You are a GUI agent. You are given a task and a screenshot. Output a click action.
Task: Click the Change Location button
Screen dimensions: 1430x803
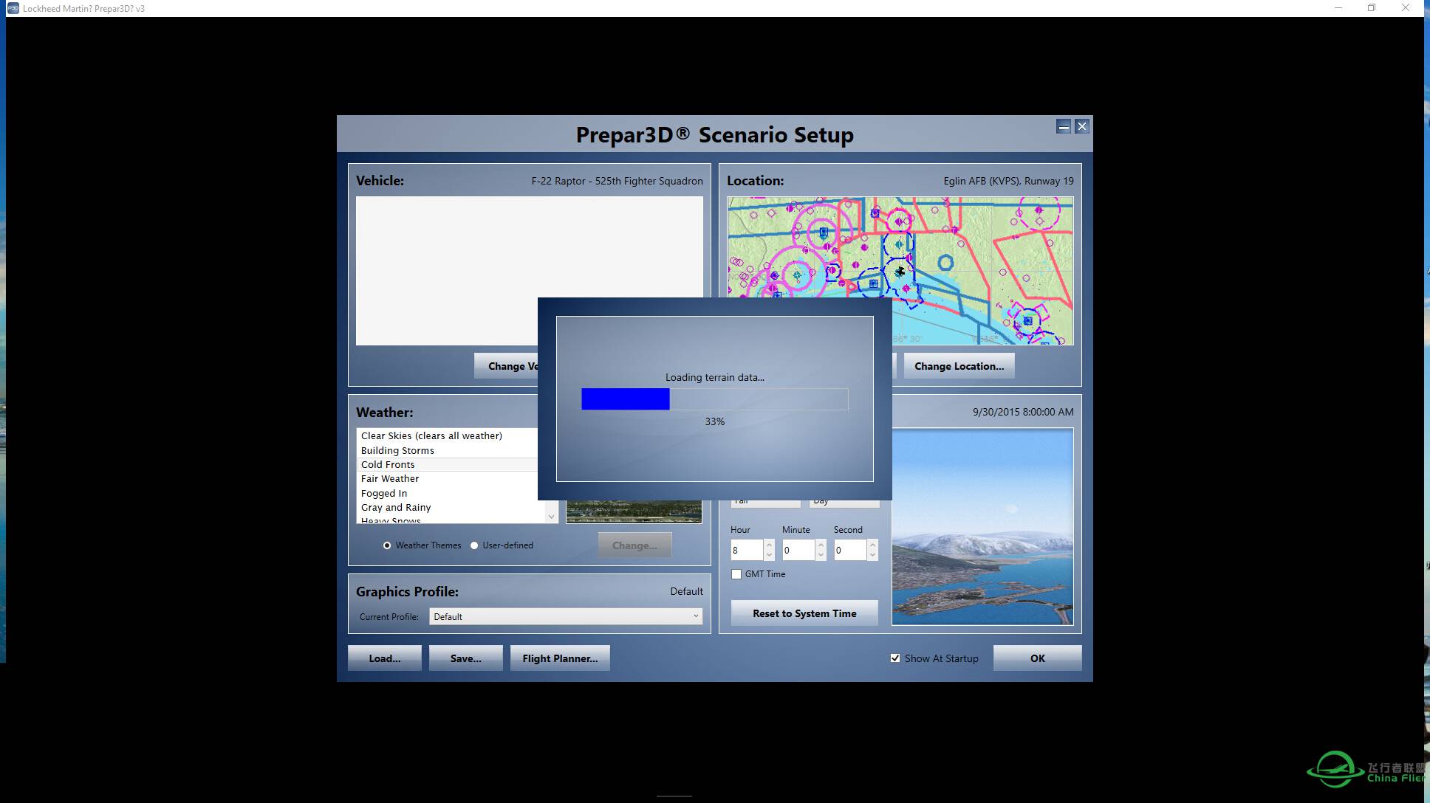tap(959, 366)
